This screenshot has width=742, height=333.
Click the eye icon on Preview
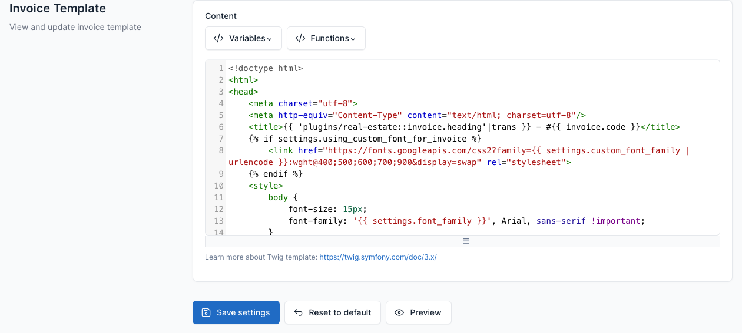[399, 312]
